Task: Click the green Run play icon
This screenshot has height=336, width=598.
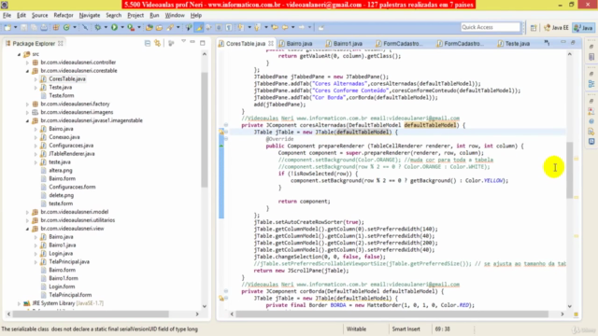Action: tap(114, 27)
